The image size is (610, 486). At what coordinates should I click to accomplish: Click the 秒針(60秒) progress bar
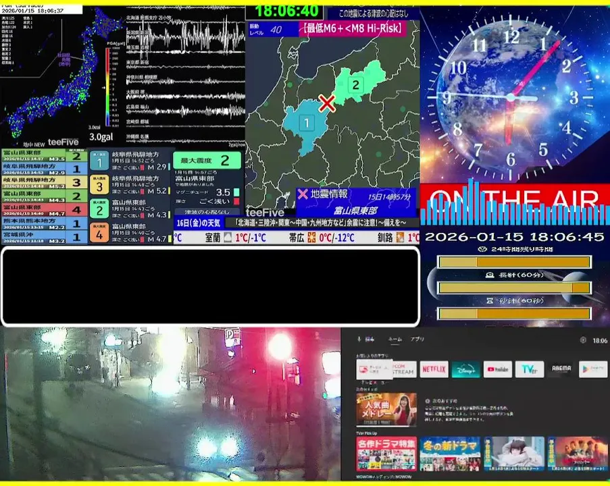[x=514, y=313]
